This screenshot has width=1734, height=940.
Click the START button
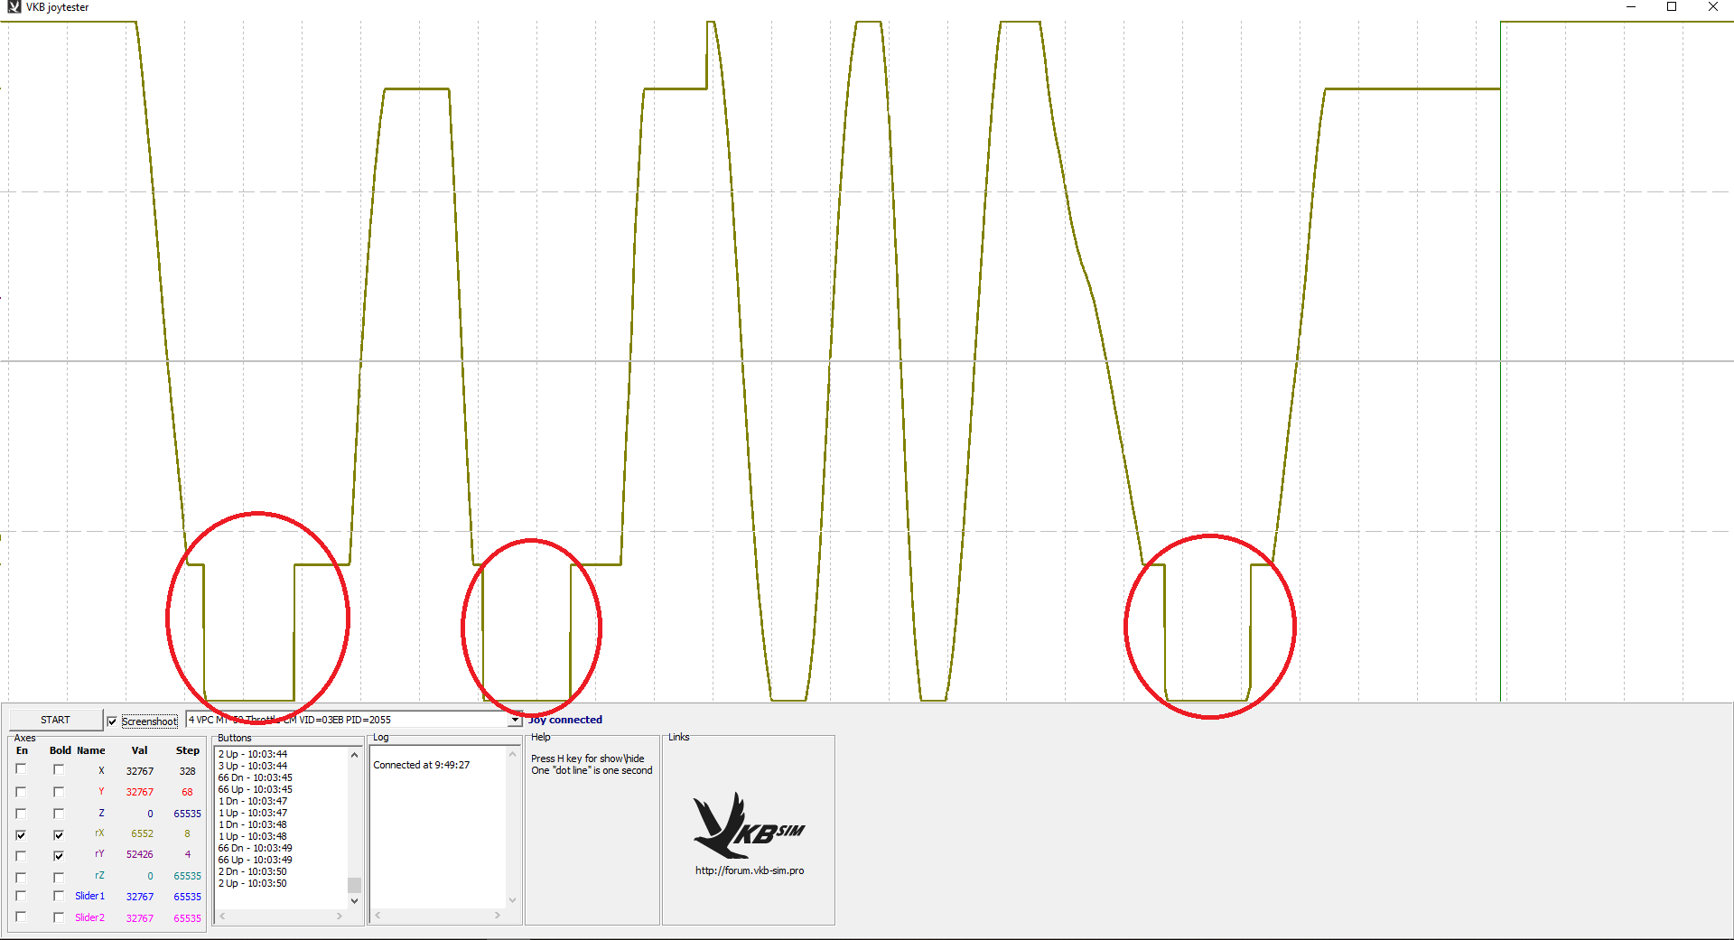[x=55, y=720]
